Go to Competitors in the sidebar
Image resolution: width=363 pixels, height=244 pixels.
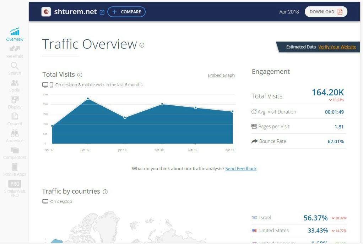(x=15, y=150)
